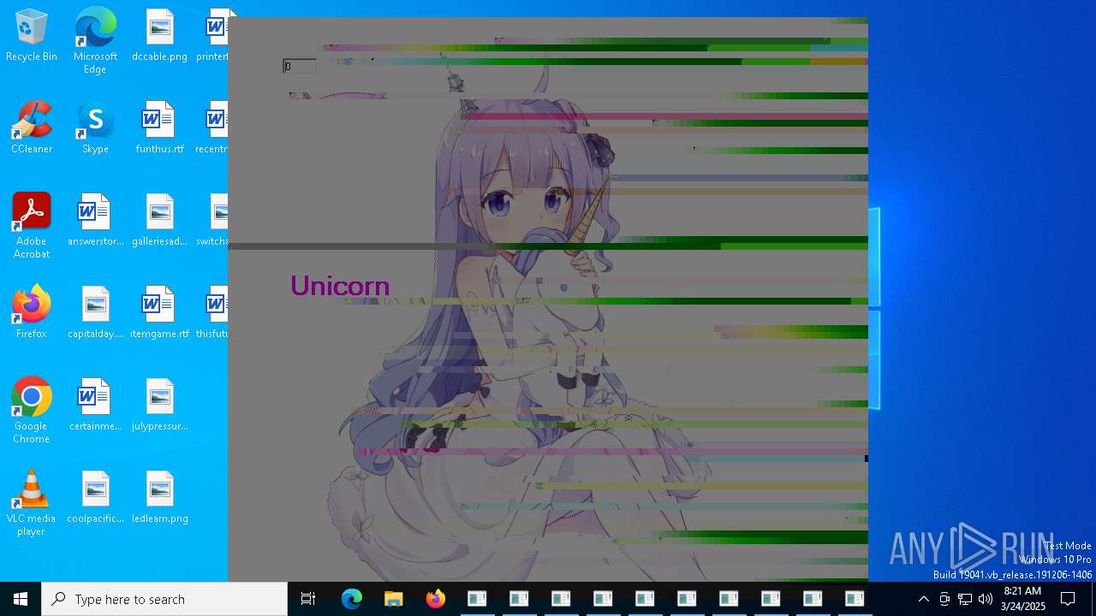Select the coolpacific... image file
Viewport: 1096px width, 616px height.
tap(95, 498)
